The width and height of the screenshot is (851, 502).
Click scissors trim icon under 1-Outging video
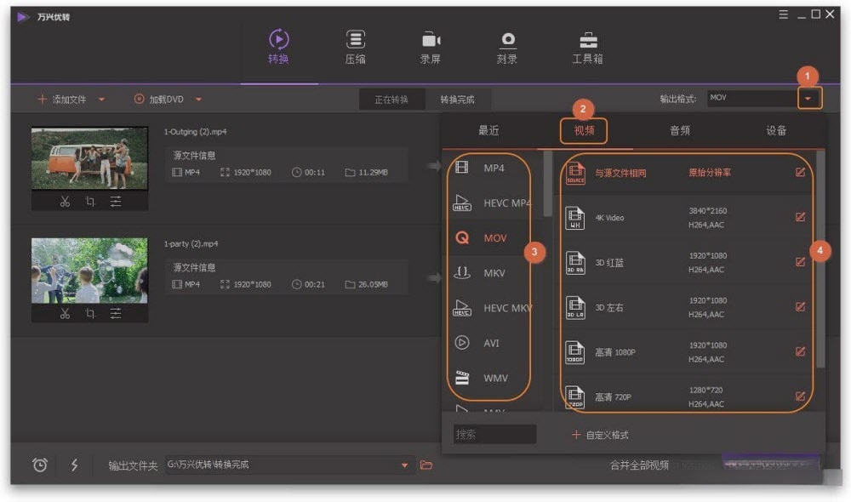coord(66,202)
